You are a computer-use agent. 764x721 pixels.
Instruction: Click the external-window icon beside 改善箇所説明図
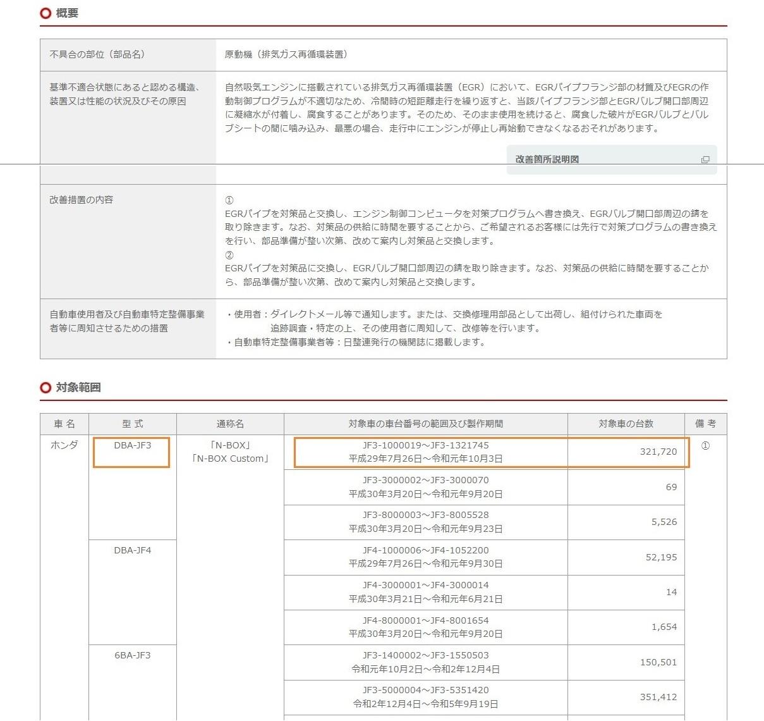(705, 159)
